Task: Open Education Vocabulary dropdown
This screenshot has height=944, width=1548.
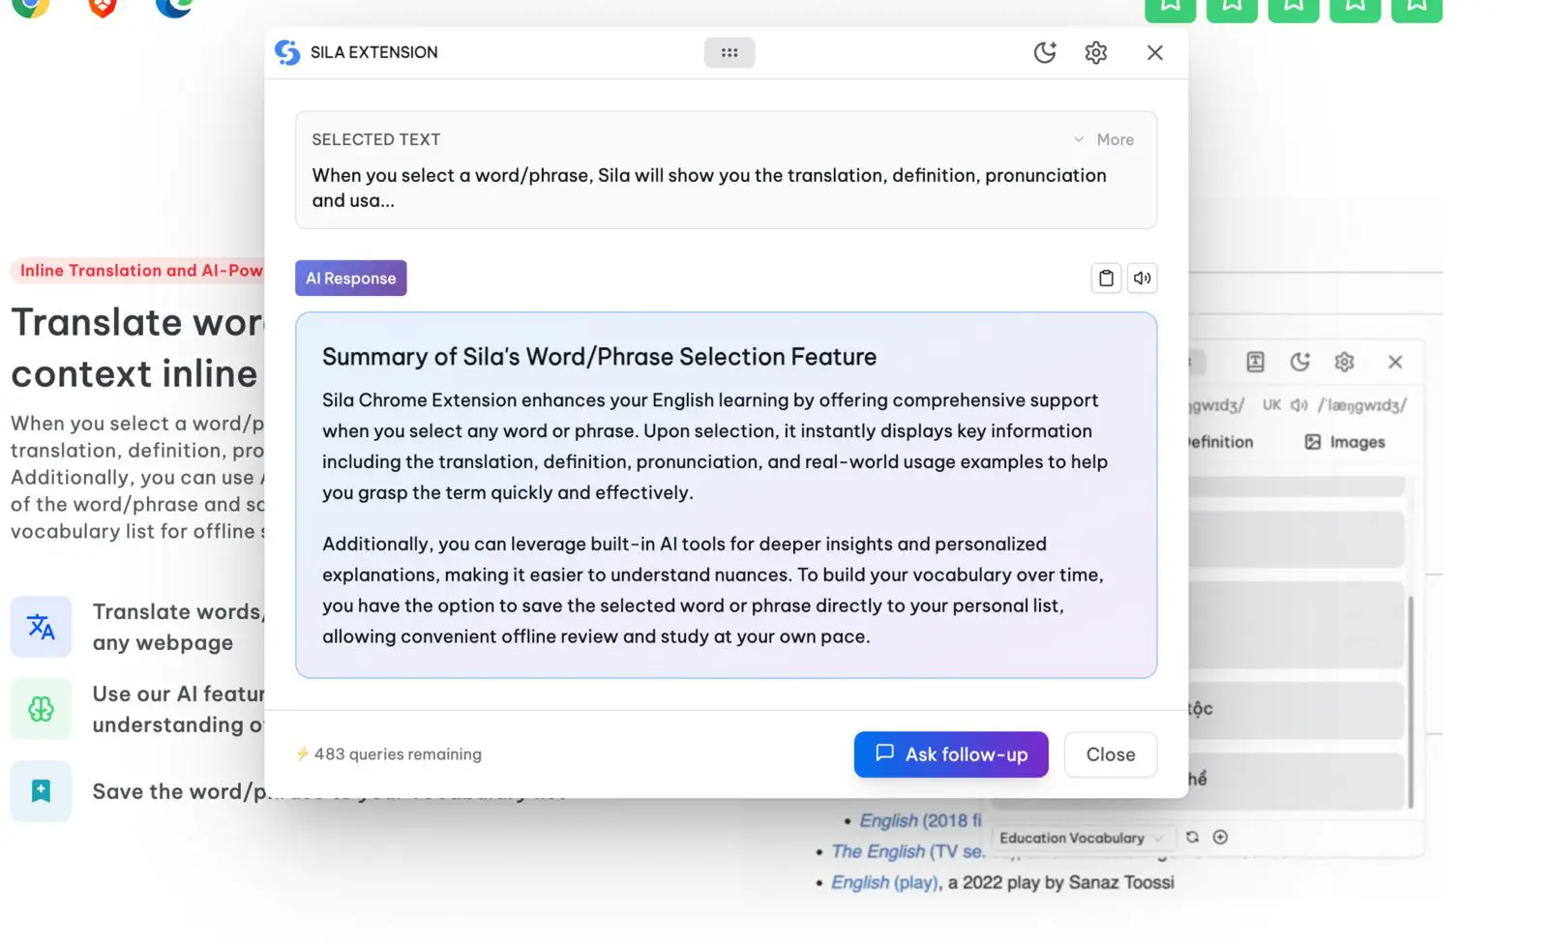Action: click(1080, 838)
